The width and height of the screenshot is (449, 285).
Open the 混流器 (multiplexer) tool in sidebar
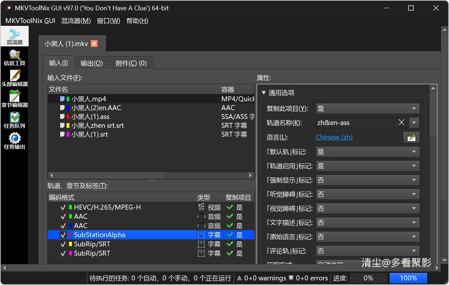pos(14,37)
